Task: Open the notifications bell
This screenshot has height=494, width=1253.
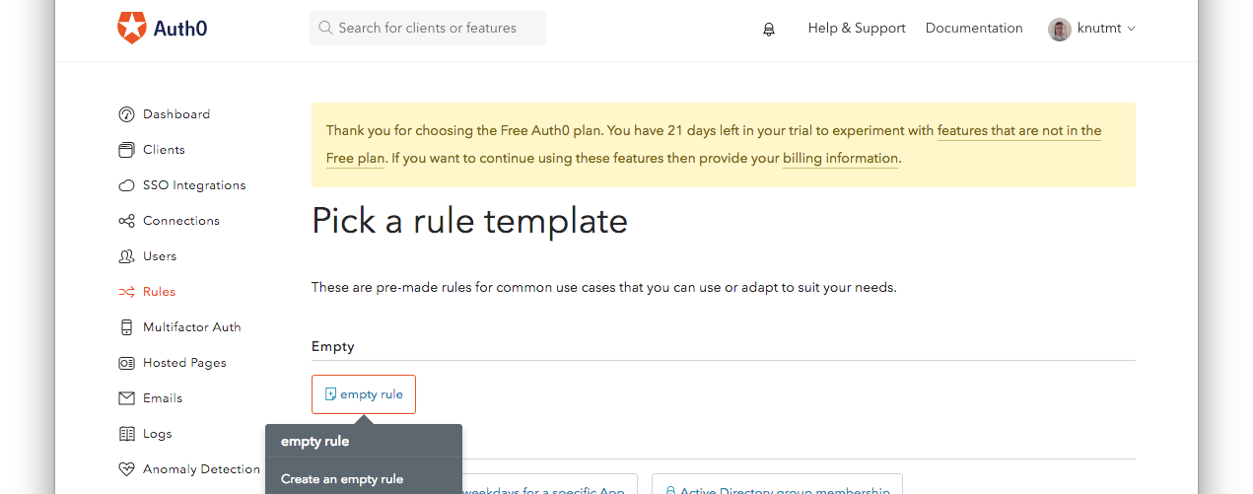Action: [x=769, y=30]
